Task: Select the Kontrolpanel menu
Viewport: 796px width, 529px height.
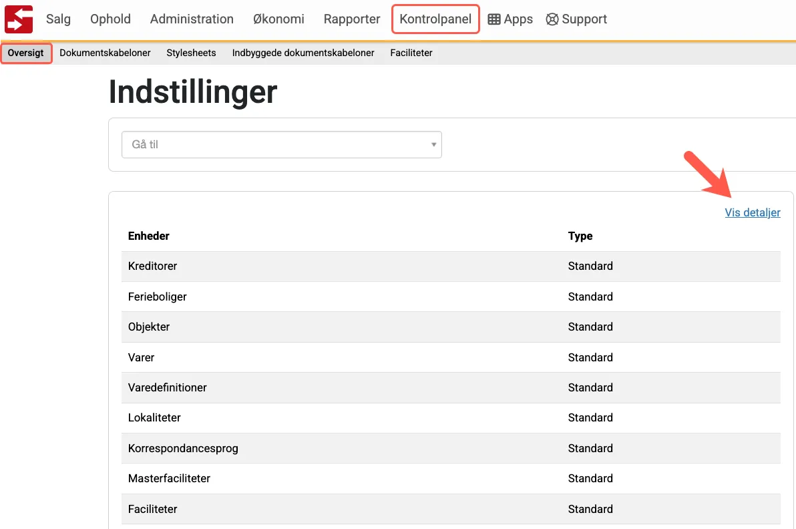Action: click(435, 19)
